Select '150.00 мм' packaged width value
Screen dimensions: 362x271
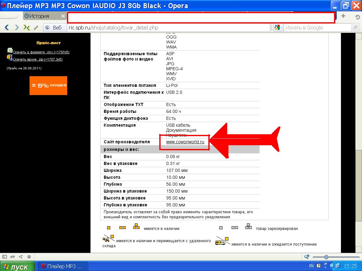(177, 191)
